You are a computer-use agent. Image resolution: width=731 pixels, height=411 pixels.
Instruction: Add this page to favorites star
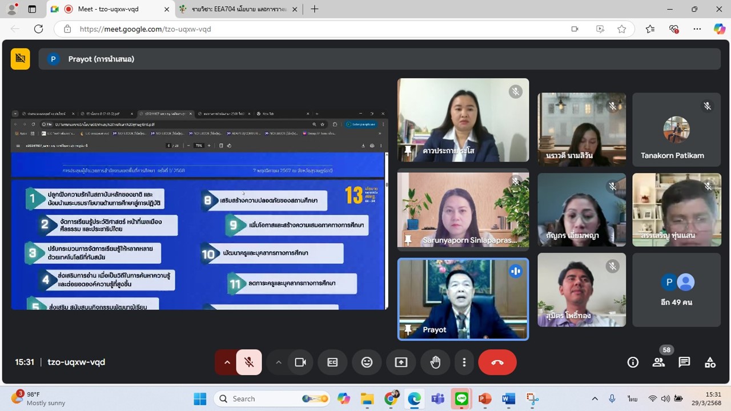622,29
